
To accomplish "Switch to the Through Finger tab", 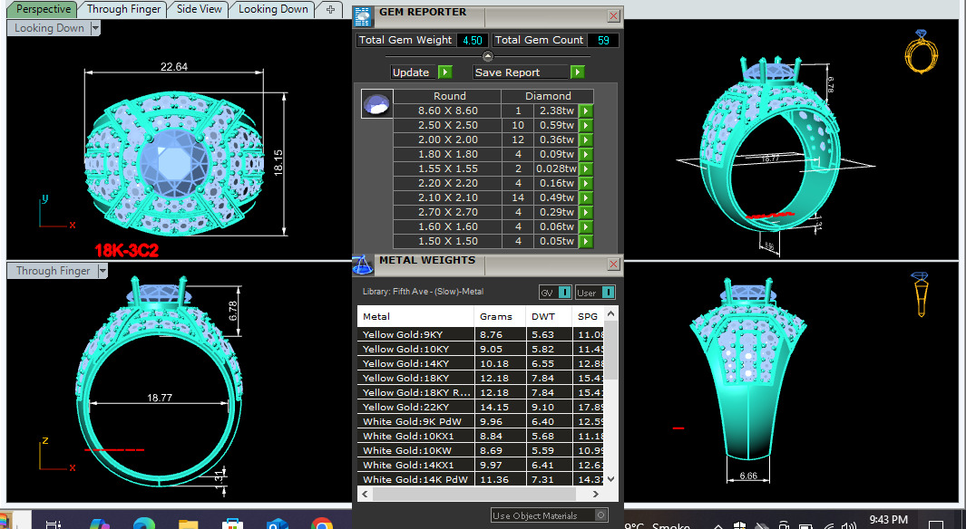I will point(123,9).
